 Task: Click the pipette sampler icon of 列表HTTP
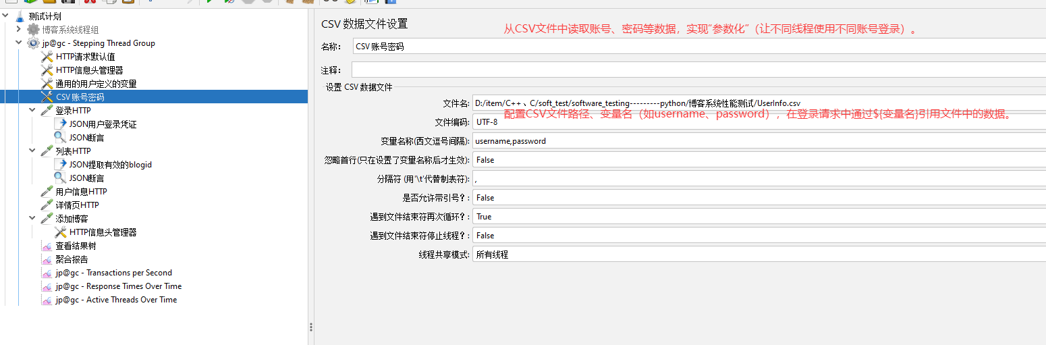[x=47, y=151]
